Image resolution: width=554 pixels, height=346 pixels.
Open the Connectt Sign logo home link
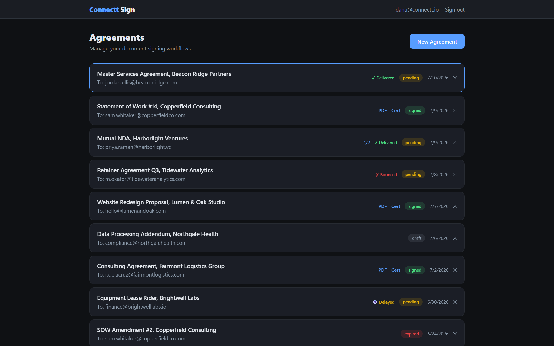[112, 9]
